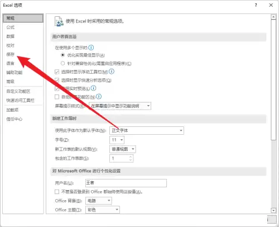279x227 pixels.
Task: Select 针对兼容性优化 radio button
Action: click(x=63, y=63)
